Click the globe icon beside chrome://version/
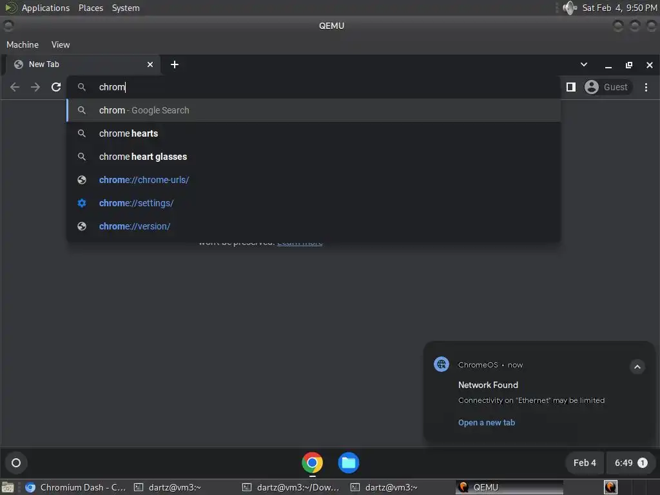 pos(82,226)
